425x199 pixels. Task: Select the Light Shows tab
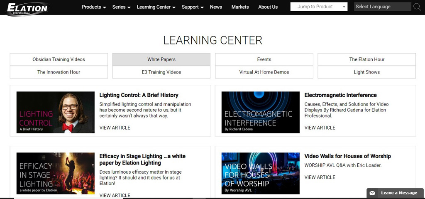pyautogui.click(x=366, y=72)
